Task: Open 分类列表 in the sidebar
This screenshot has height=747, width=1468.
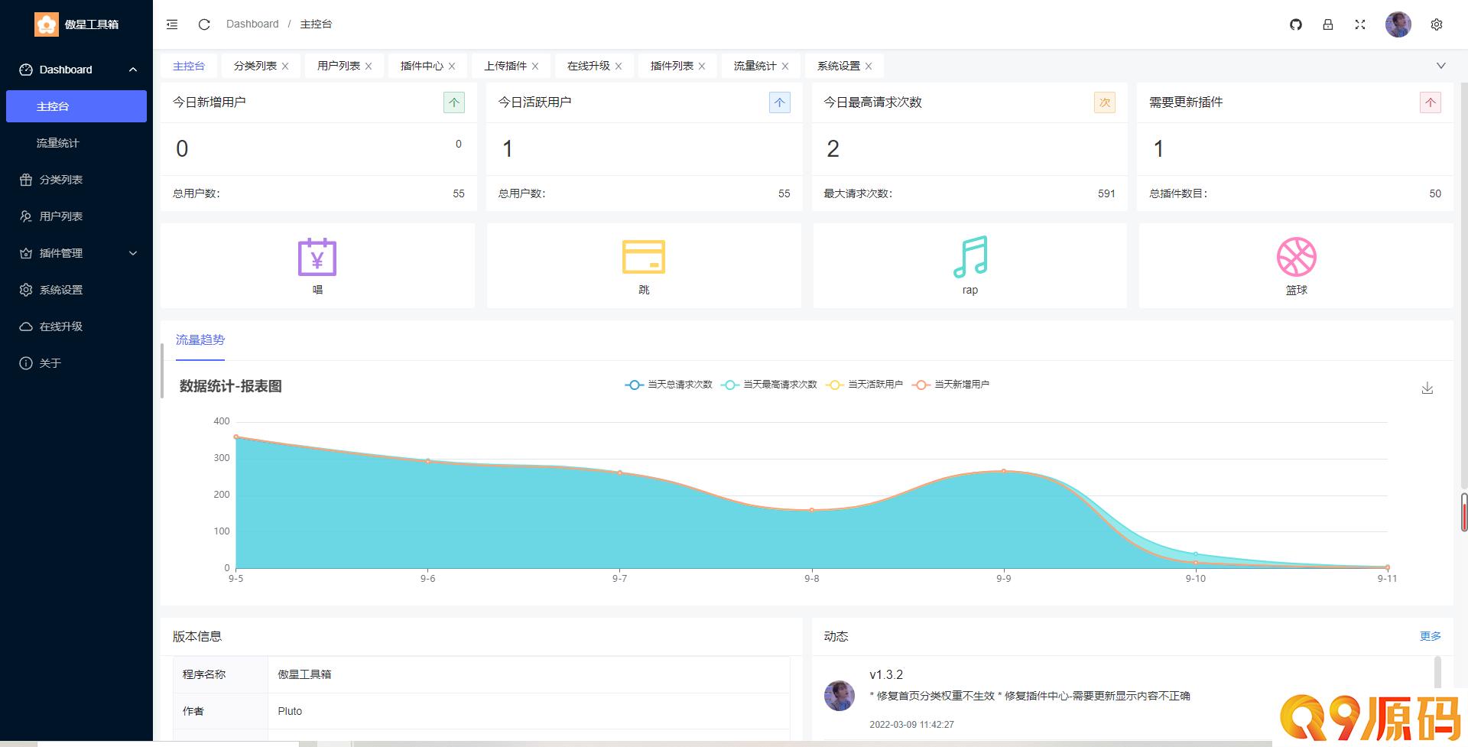Action: coord(76,180)
